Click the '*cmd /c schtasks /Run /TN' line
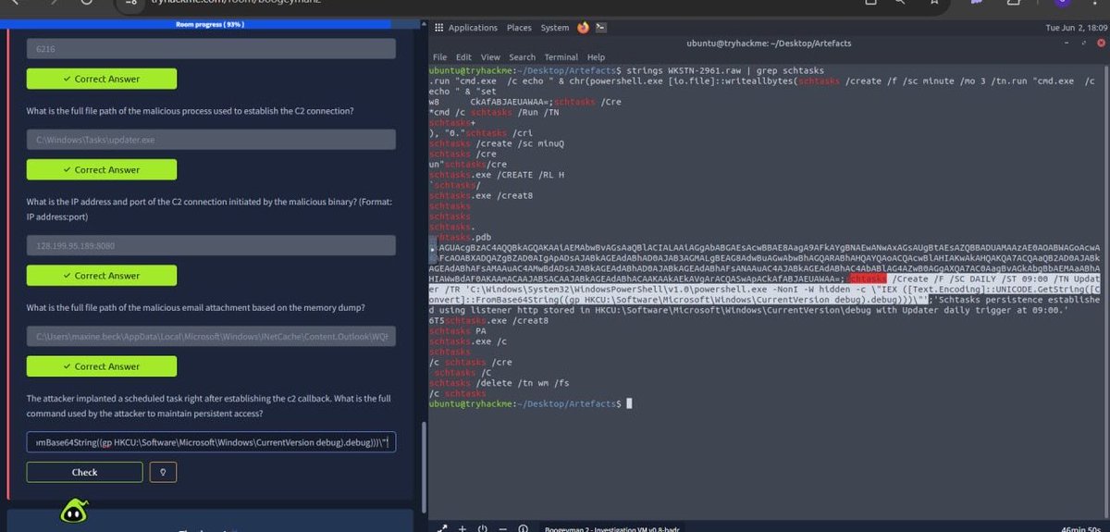 [x=494, y=110]
